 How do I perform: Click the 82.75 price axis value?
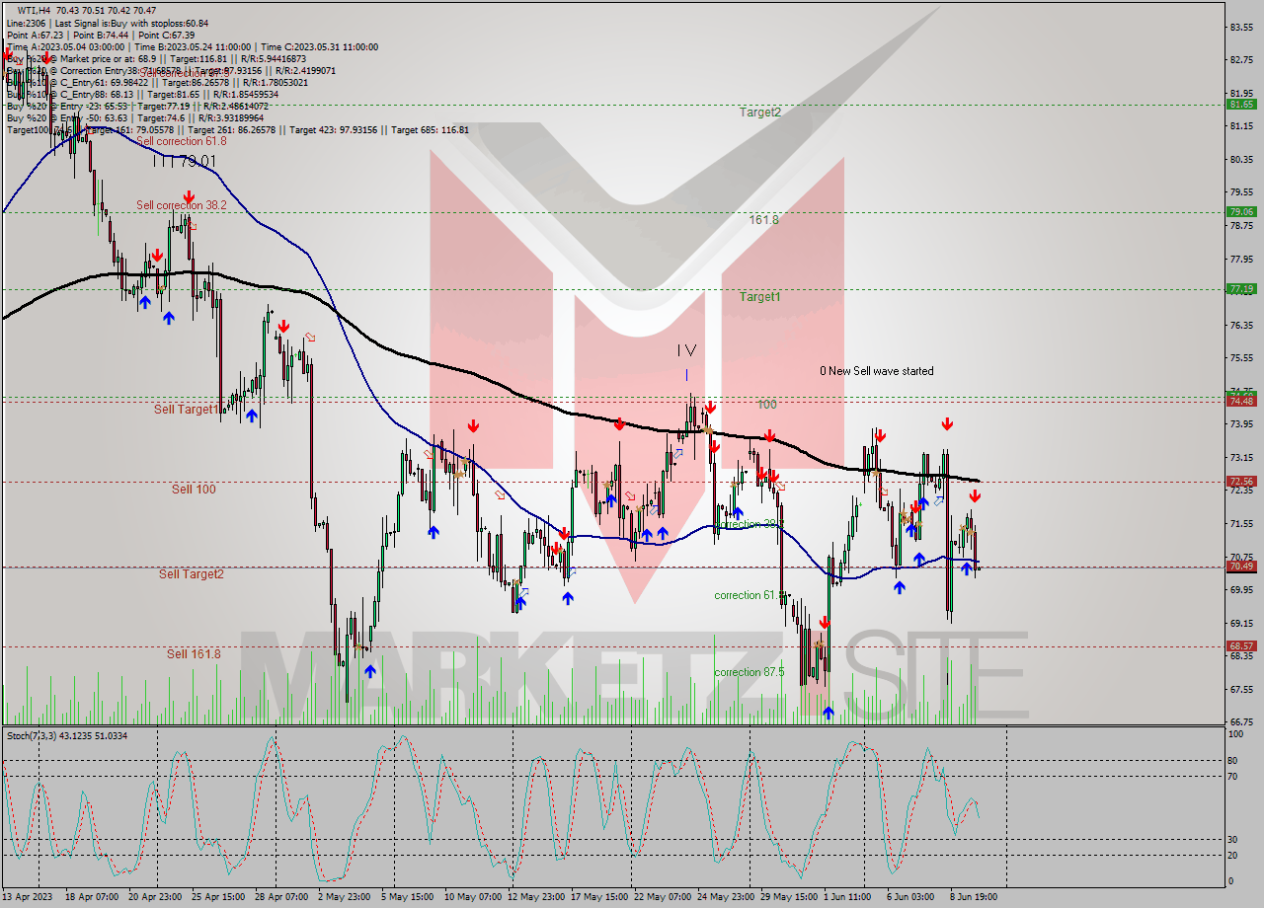coord(1242,60)
